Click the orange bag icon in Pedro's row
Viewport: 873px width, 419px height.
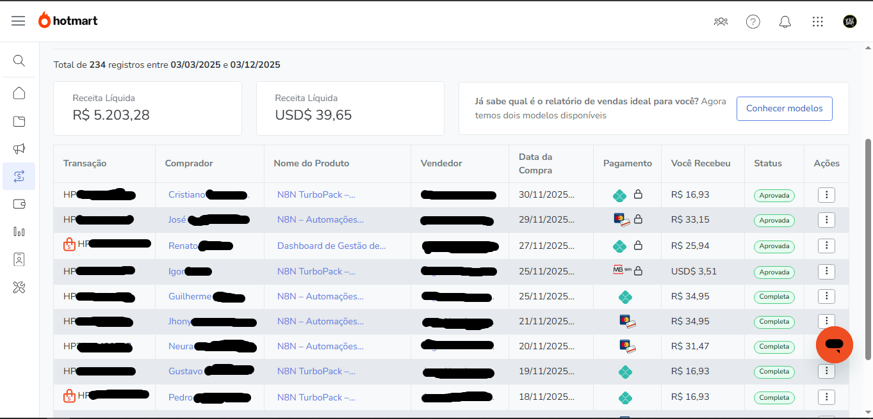coord(69,397)
